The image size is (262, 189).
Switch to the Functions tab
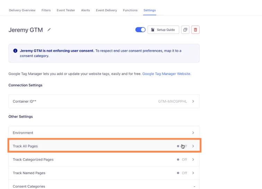(130, 10)
